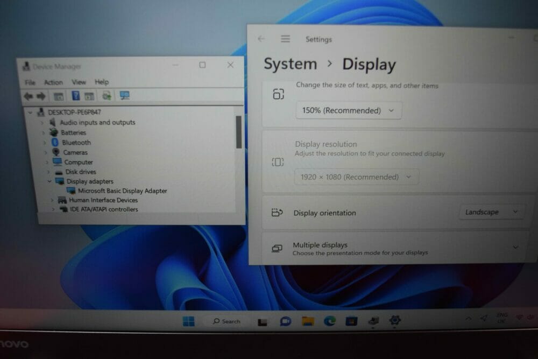Expand Multiple displays section chevron
Viewport: 538px width, 359px height.
click(x=515, y=247)
